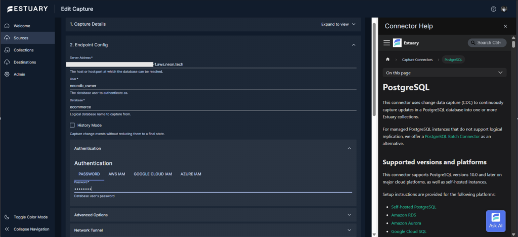The height and width of the screenshot is (237, 518).
Task: Click the User field neondb_owner
Action: (213, 86)
